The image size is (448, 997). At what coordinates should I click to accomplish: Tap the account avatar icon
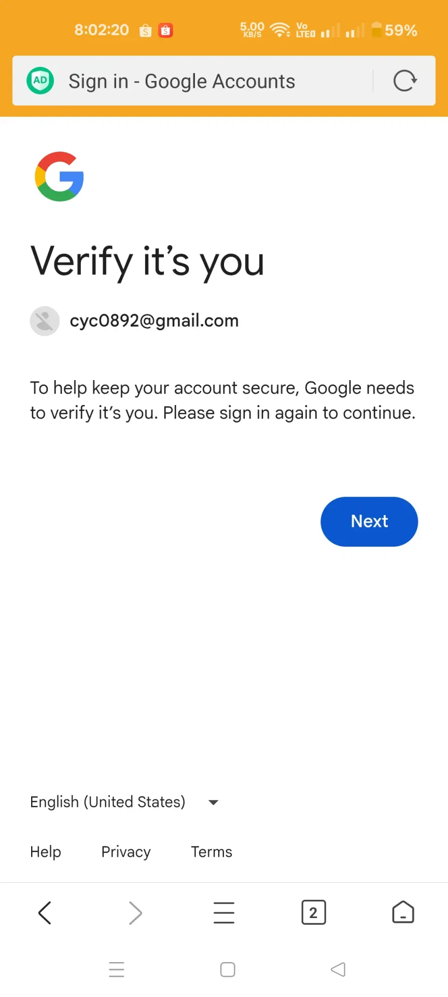[x=45, y=321]
